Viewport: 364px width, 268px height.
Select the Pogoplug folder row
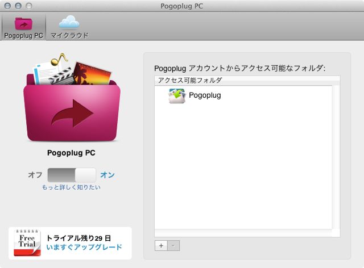[x=243, y=95]
